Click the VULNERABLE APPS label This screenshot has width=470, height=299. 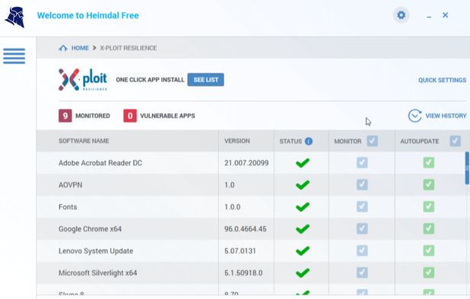pyautogui.click(x=167, y=115)
